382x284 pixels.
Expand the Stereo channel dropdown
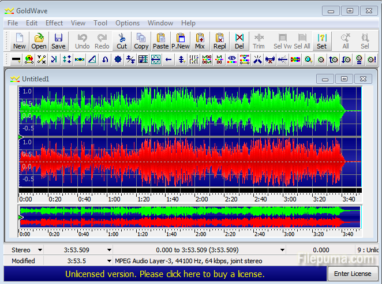[x=39, y=250]
